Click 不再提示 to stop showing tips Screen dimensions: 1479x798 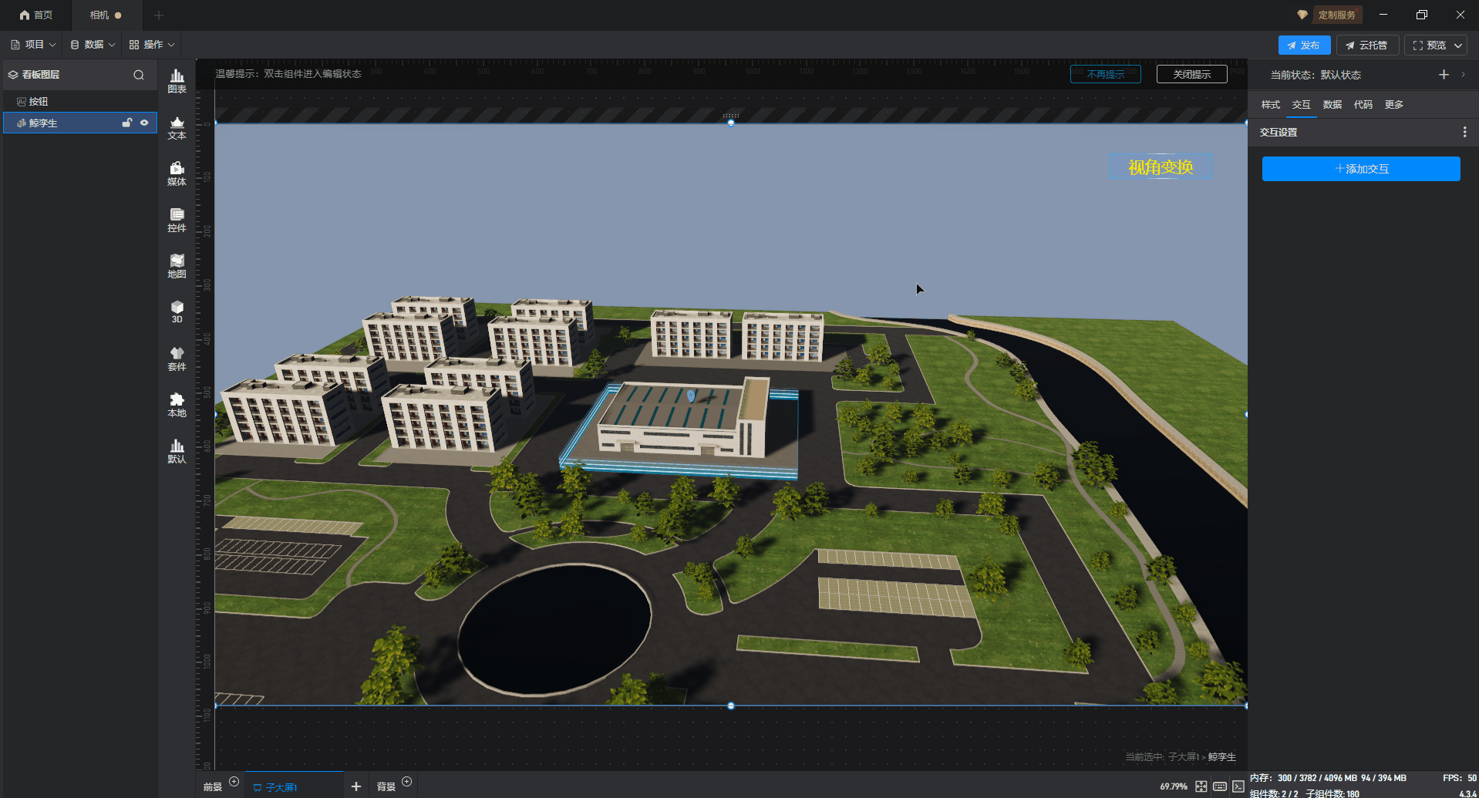pos(1105,74)
